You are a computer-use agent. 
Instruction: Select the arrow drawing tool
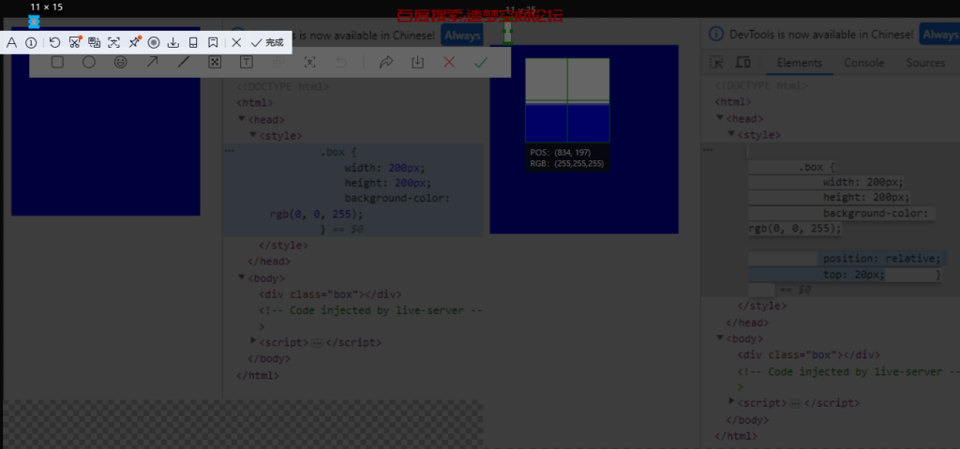coord(152,62)
